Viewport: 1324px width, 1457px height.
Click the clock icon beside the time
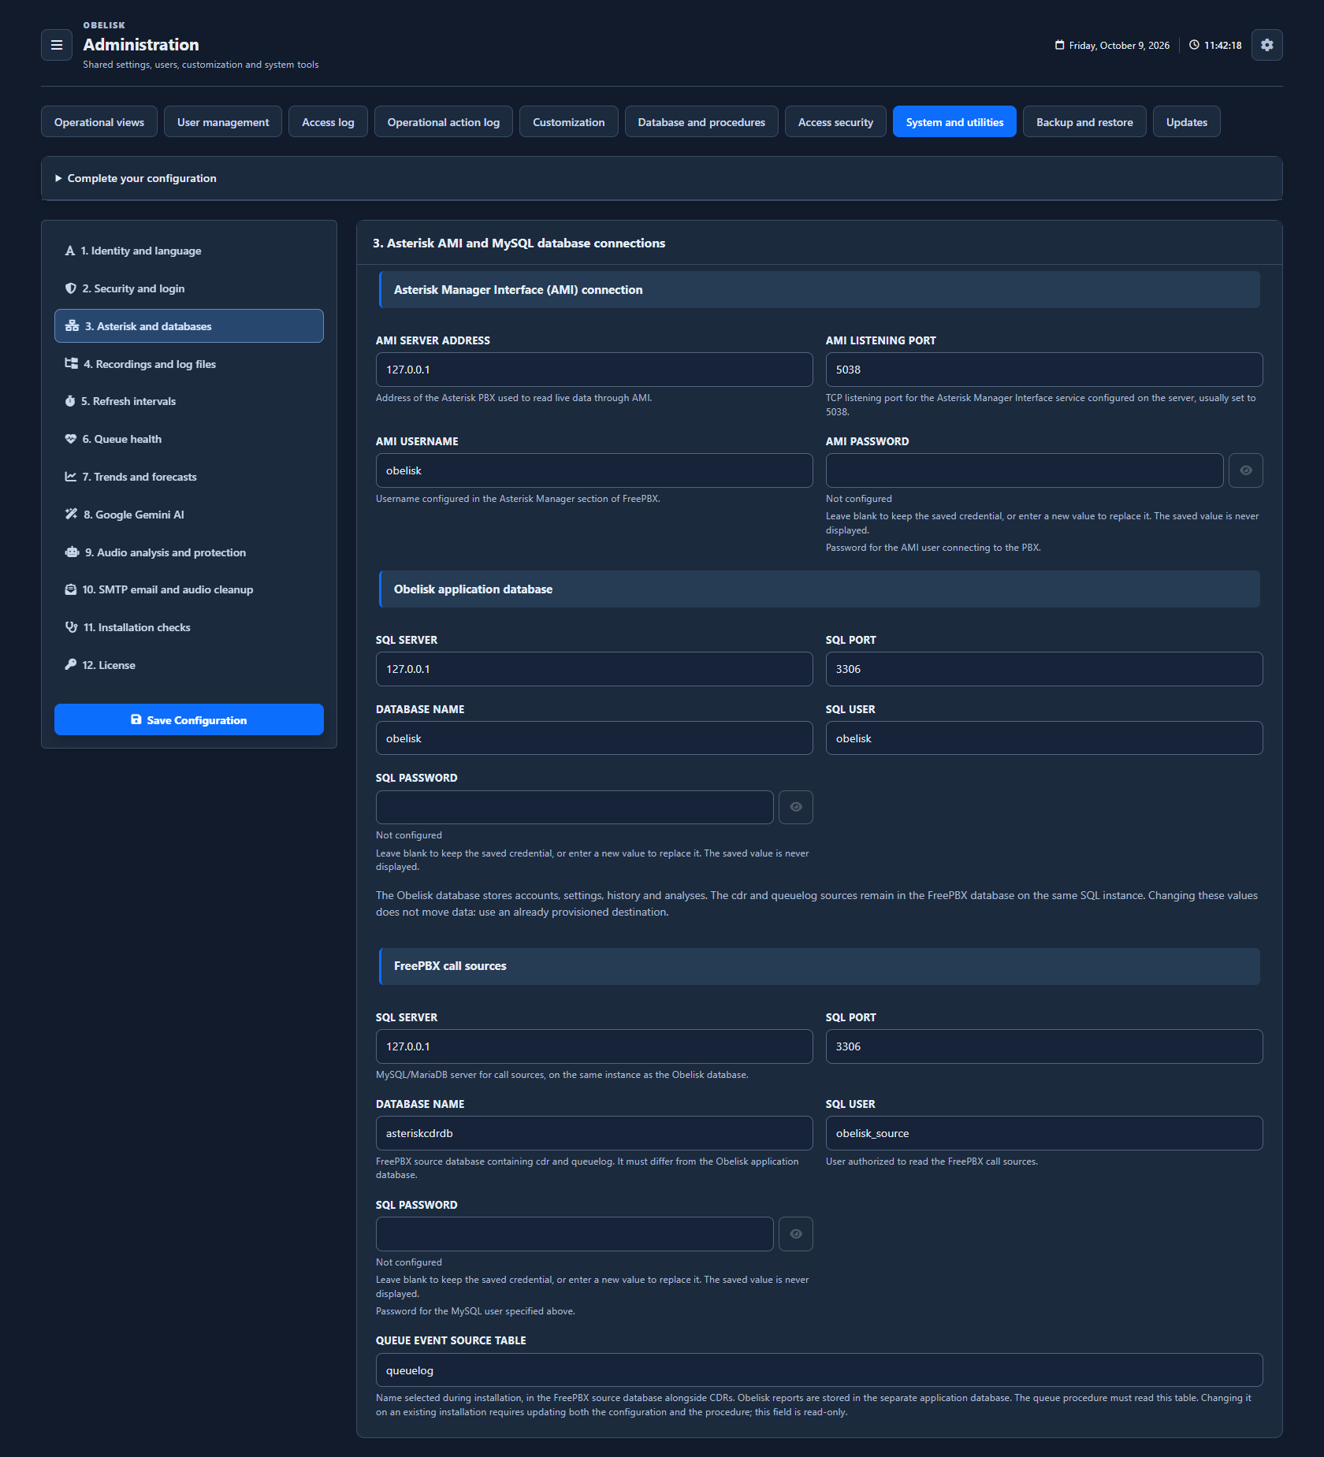tap(1194, 45)
